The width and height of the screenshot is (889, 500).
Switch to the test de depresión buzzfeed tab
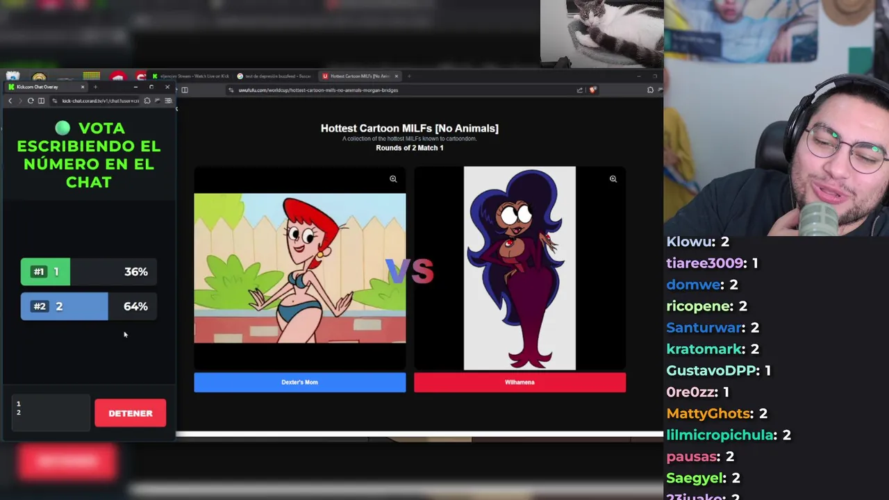pyautogui.click(x=274, y=76)
